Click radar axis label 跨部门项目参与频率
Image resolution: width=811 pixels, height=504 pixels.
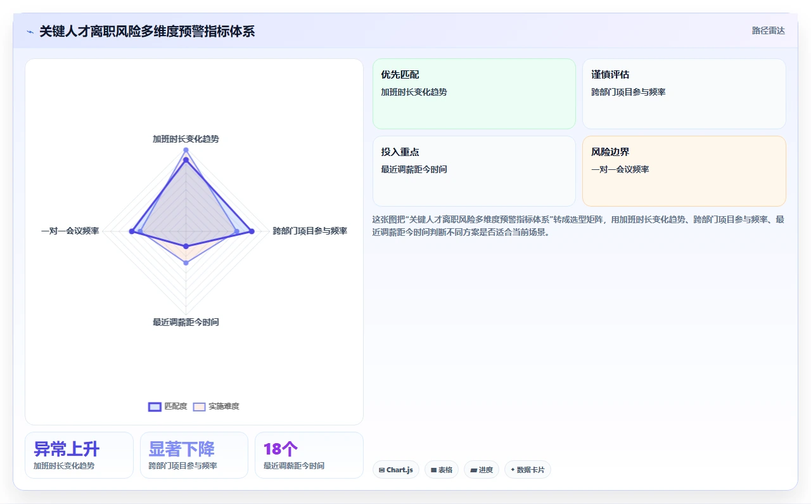[310, 231]
